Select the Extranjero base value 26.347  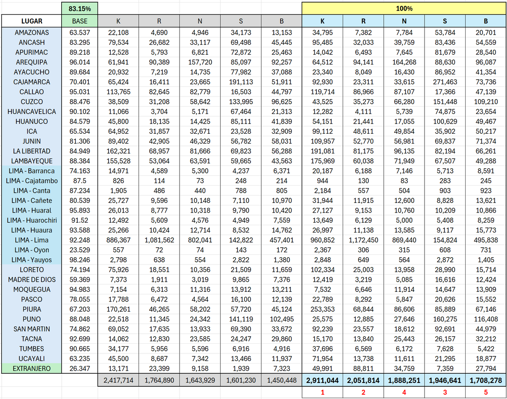tap(80, 369)
